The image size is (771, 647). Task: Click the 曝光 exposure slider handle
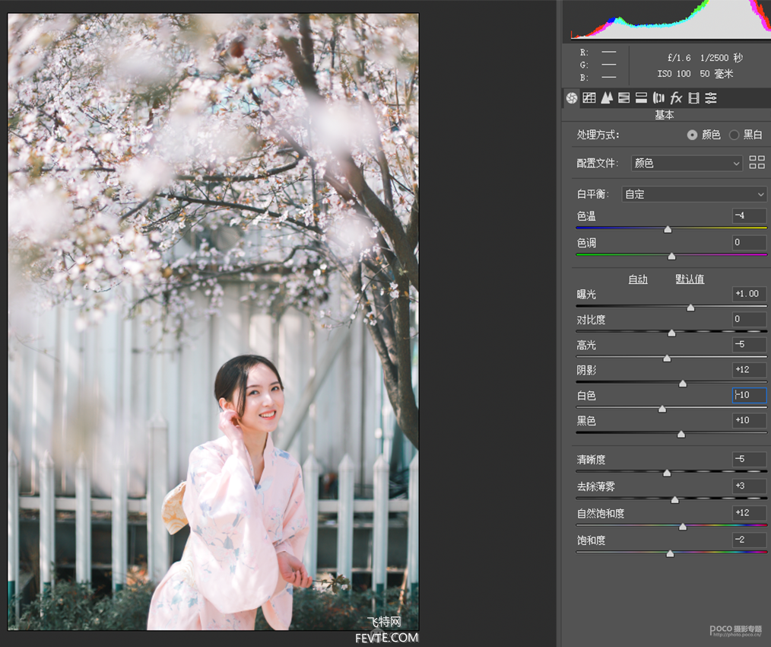pyautogui.click(x=690, y=308)
